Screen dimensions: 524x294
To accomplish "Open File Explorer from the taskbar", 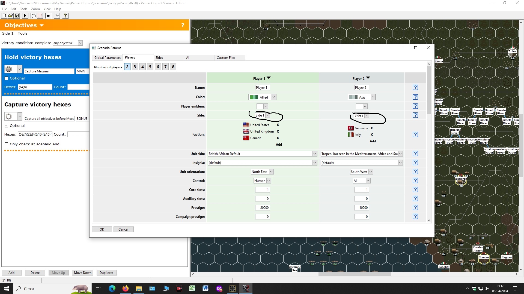I will [139, 289].
